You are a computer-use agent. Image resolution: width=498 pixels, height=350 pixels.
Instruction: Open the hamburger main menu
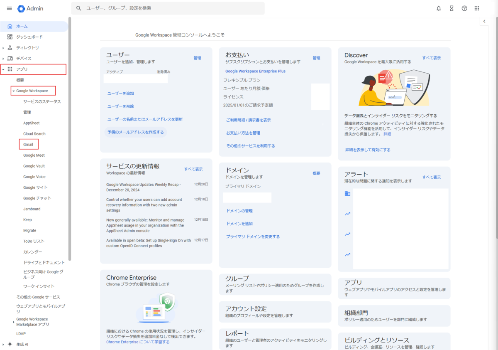tap(9, 8)
